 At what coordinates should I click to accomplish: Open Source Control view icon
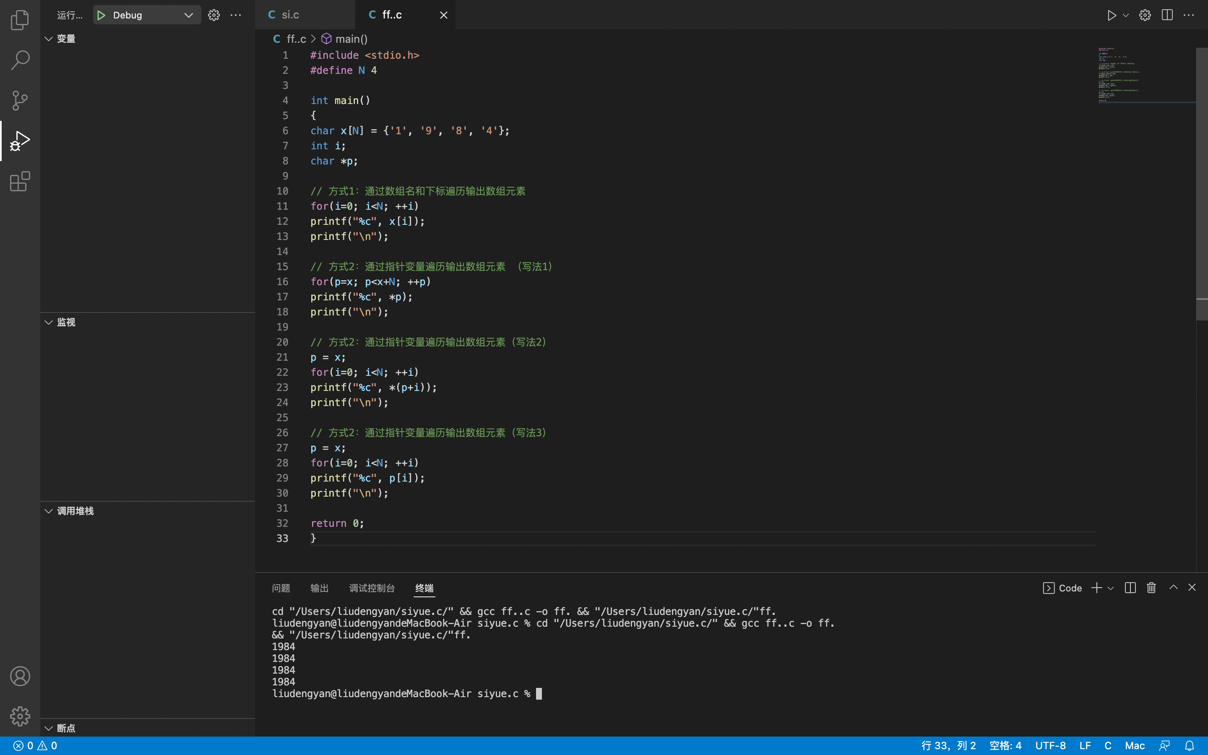(20, 100)
